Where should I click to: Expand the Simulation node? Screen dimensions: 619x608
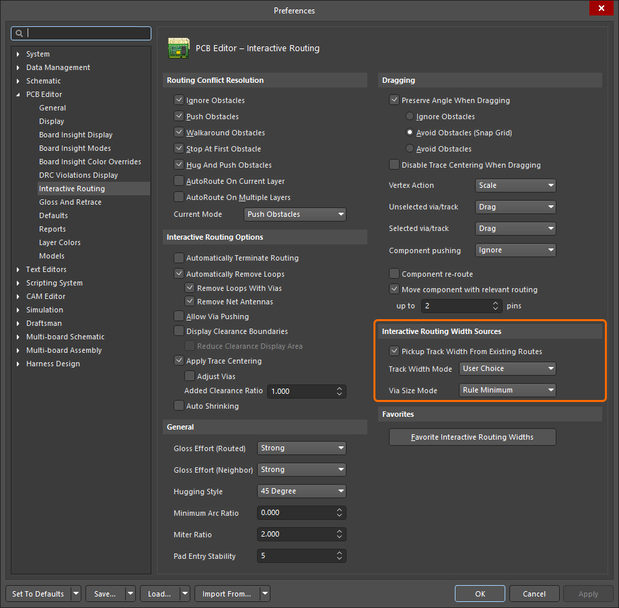18,310
